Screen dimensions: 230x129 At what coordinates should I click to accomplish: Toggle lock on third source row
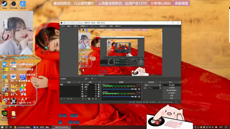99,89
